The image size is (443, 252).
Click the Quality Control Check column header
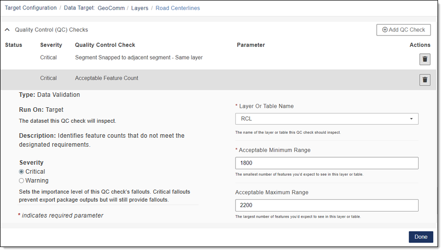[105, 45]
